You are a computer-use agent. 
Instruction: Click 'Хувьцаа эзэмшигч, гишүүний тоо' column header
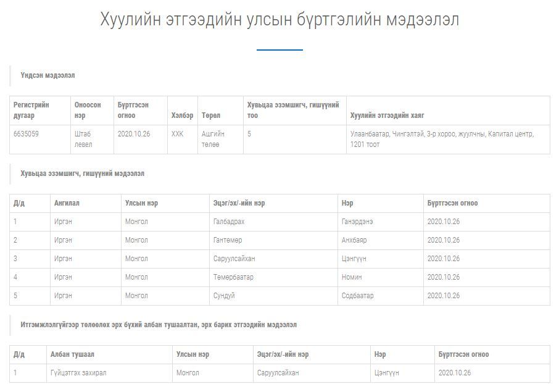point(293,110)
